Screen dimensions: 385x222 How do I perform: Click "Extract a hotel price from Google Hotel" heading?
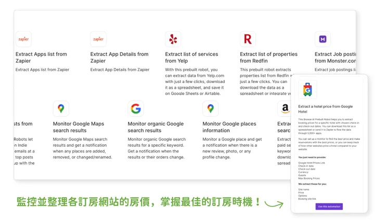point(325,109)
